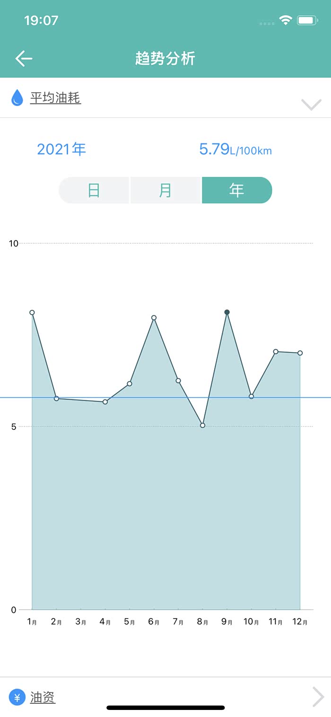Tap the back arrow icon
The width and height of the screenshot is (331, 717).
pos(24,59)
